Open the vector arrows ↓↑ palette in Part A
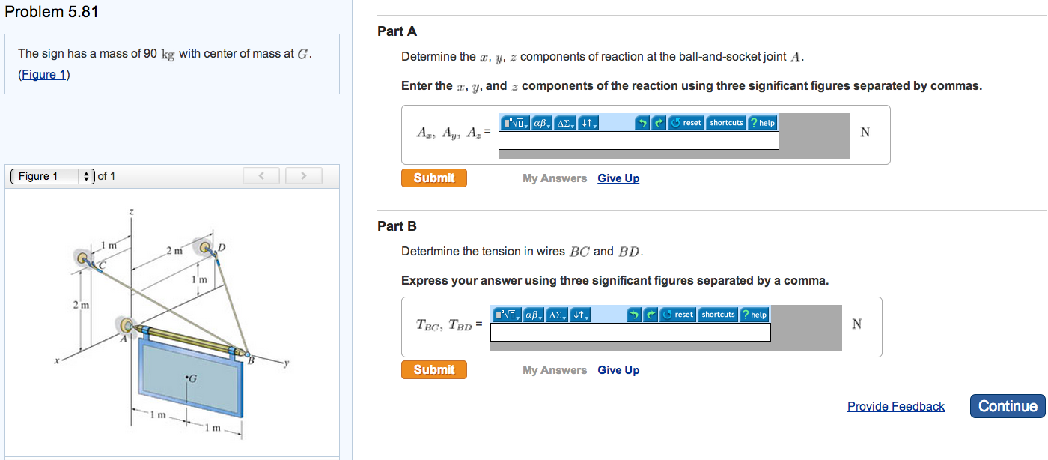The height and width of the screenshot is (460, 1048). point(586,123)
